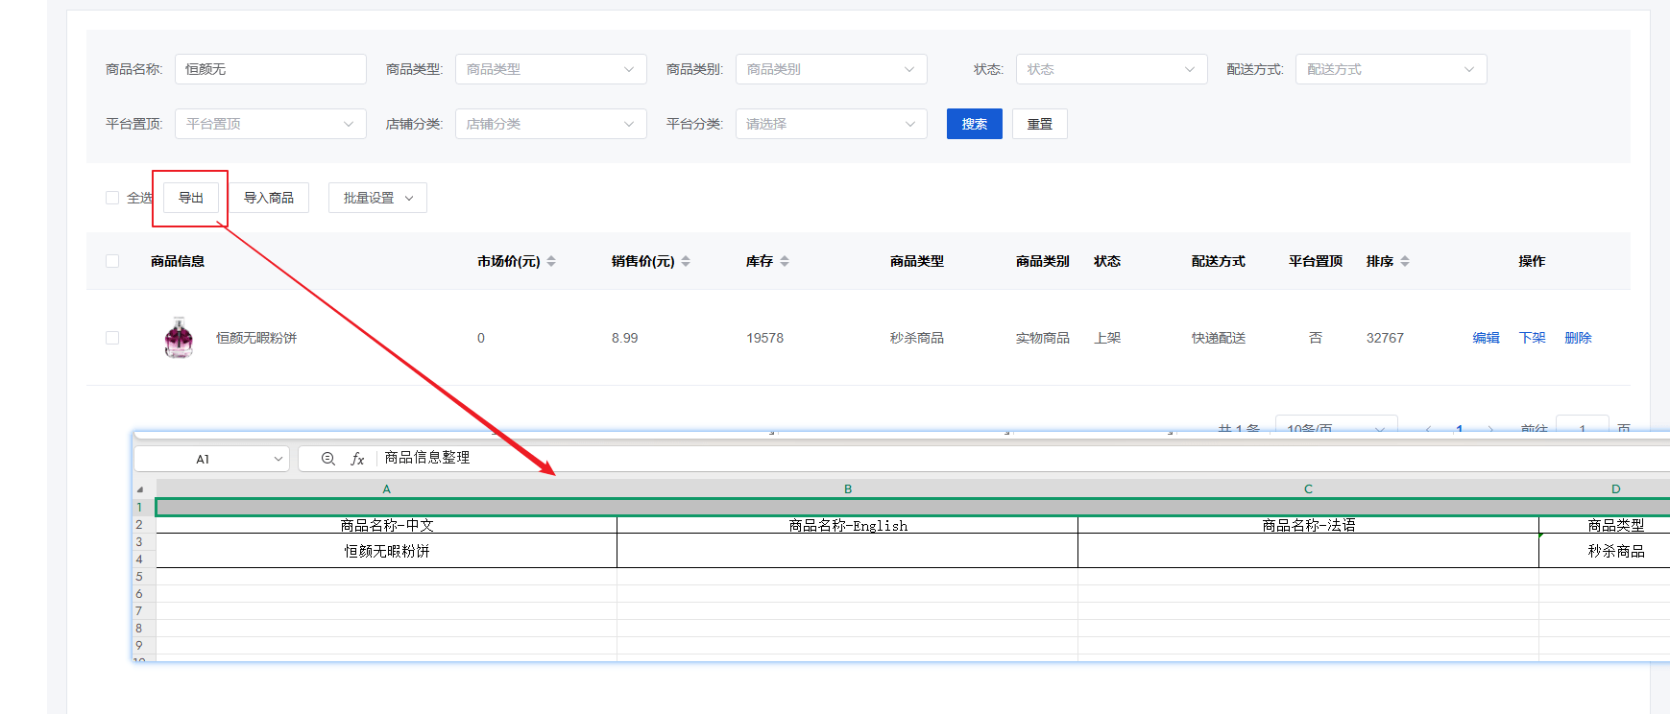Sort by 排序 column arrows
Viewport: 1670px width, 714px height.
[x=1405, y=261]
